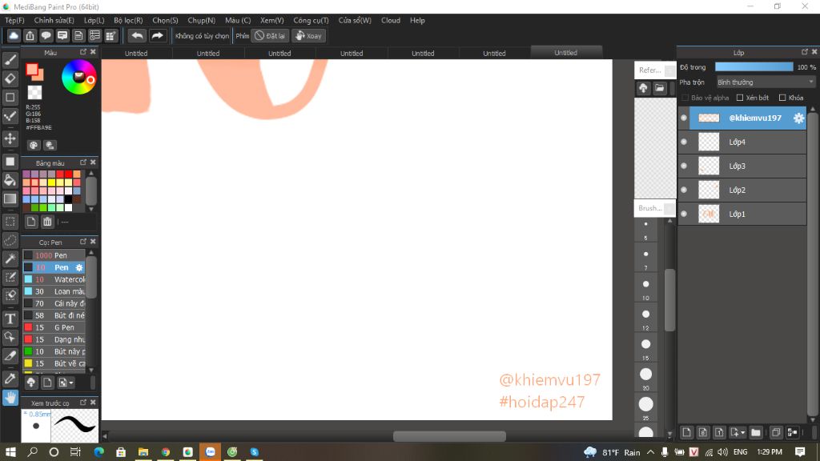Select the G Pen brush
The image size is (820, 461).
[54, 327]
